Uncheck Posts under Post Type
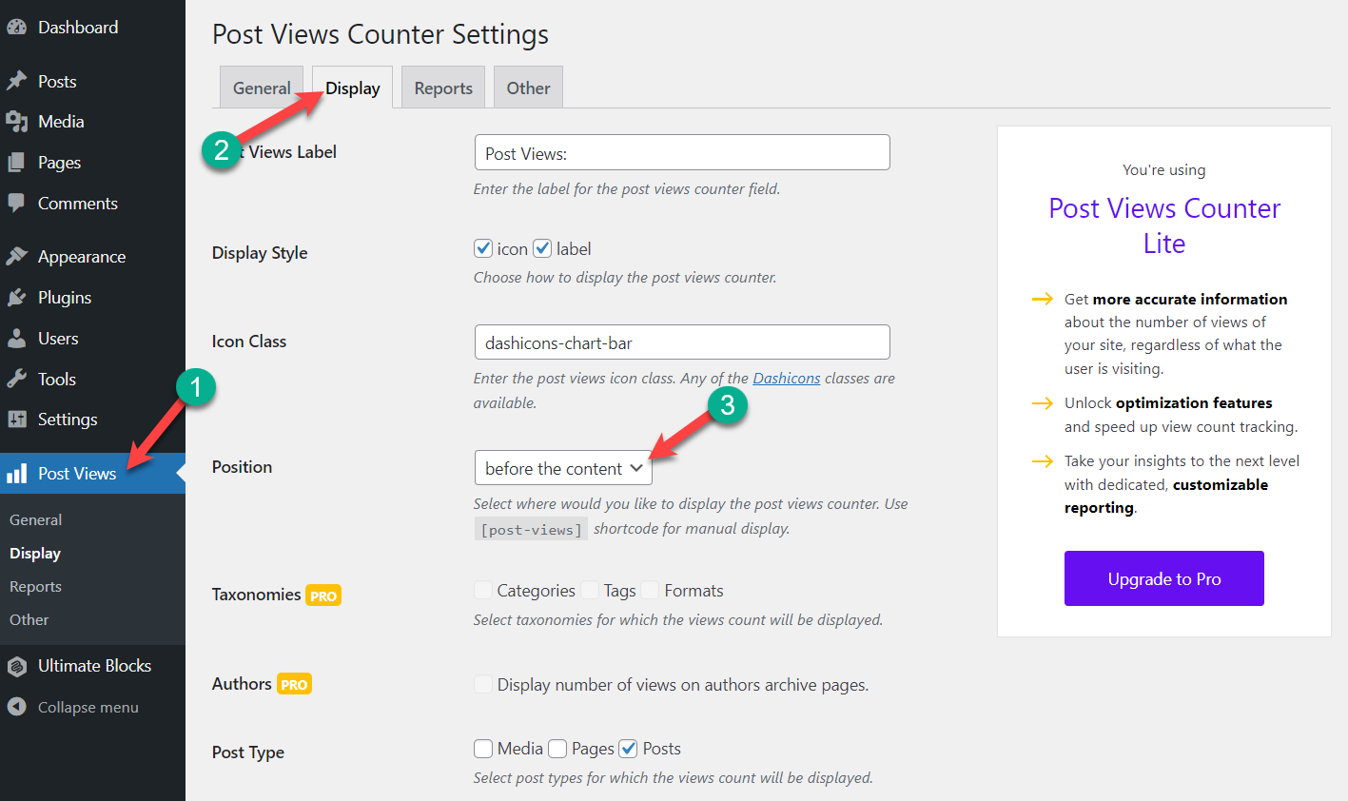 click(x=628, y=748)
